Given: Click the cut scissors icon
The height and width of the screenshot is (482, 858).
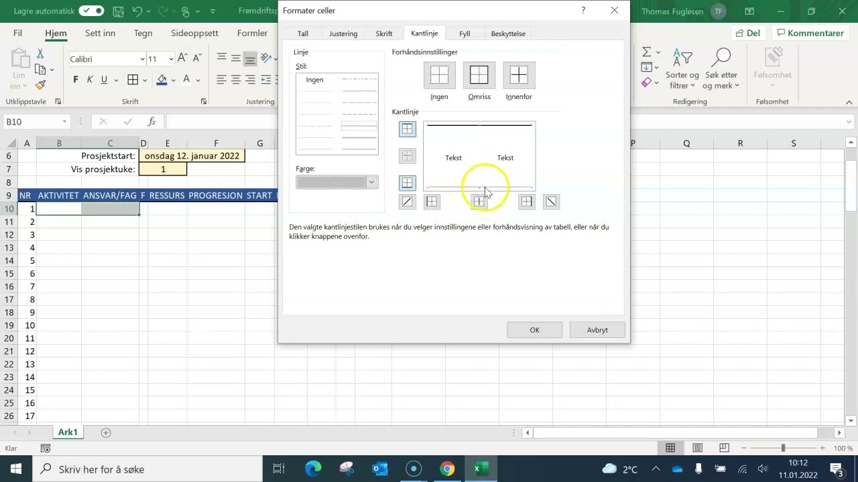Looking at the screenshot, I should [40, 54].
